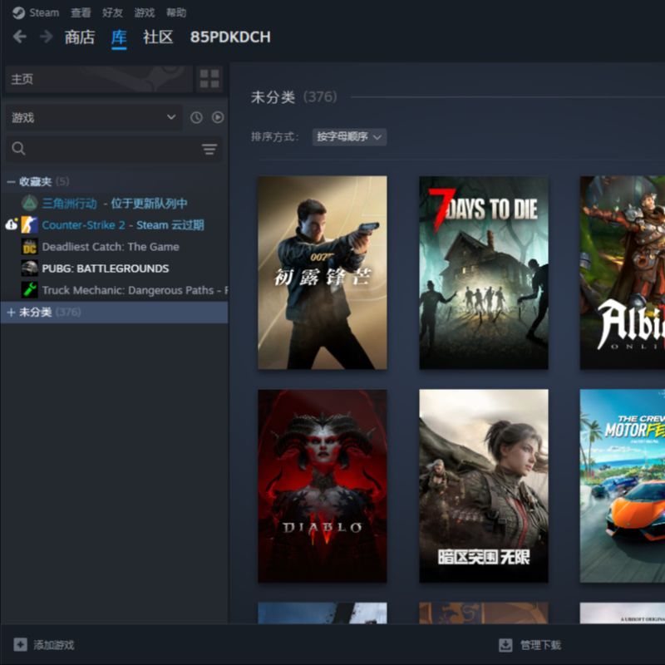Click the 三角洲行动 game icon
Image resolution: width=665 pixels, height=665 pixels.
tap(30, 203)
